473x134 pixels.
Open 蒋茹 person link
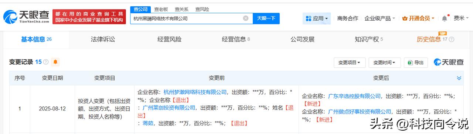147,123
